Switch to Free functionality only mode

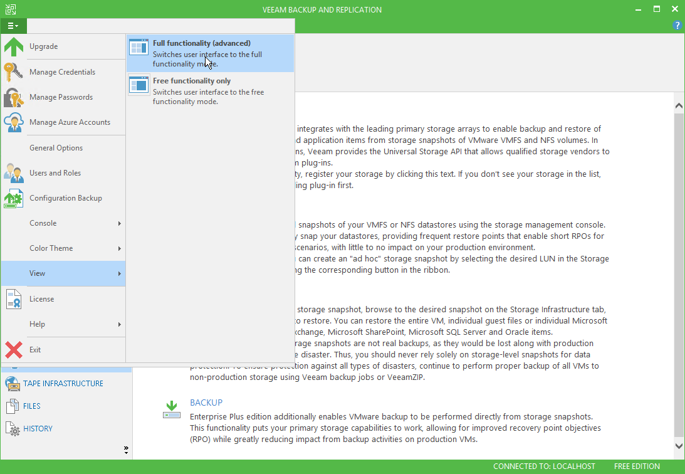[210, 91]
